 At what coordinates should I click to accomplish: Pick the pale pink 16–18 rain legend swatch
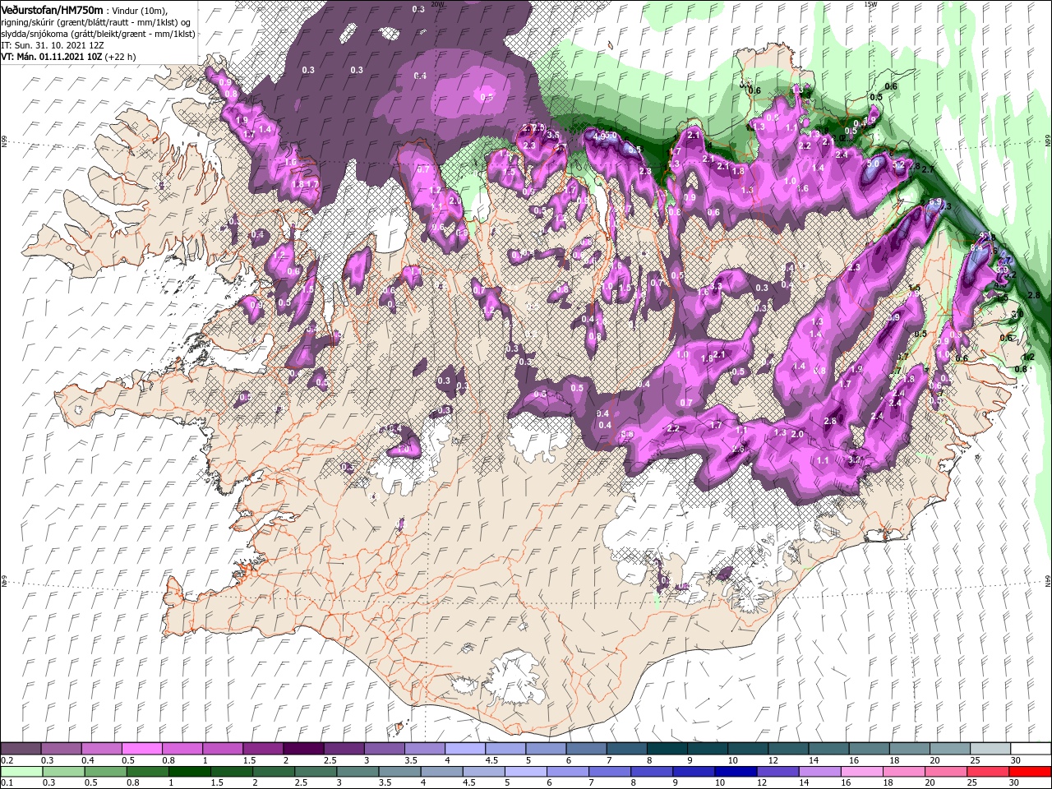tap(862, 772)
